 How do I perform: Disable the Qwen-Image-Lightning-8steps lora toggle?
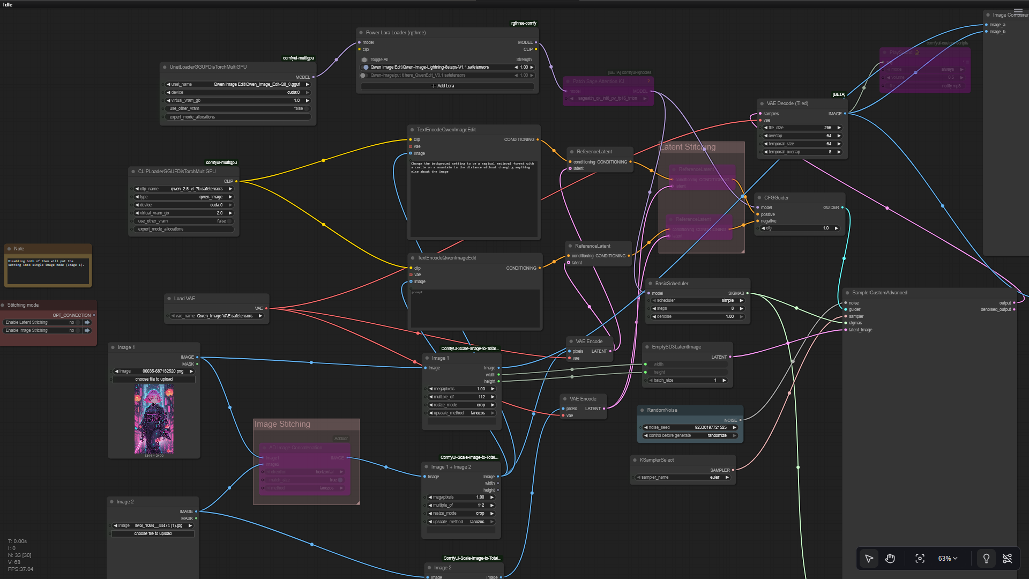[366, 68]
